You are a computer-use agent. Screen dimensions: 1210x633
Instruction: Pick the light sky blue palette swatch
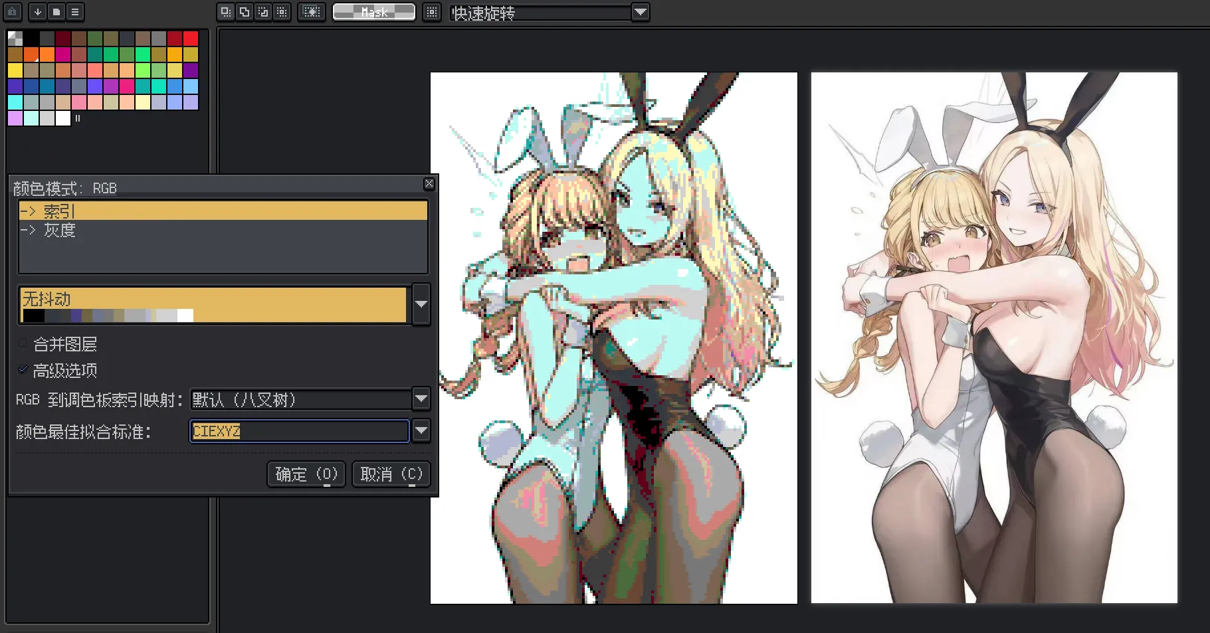191,86
